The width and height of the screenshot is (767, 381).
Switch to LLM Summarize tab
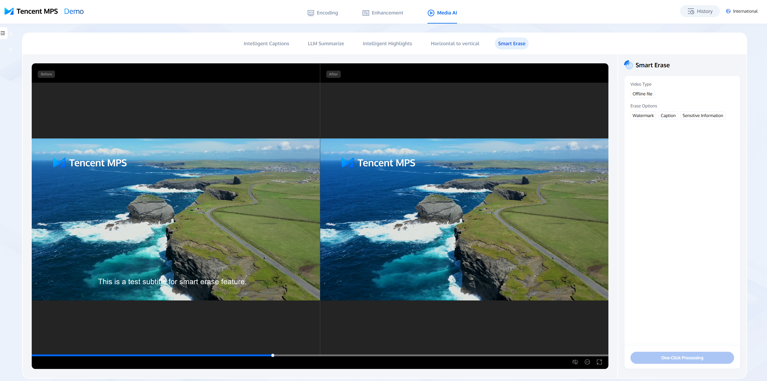326,43
